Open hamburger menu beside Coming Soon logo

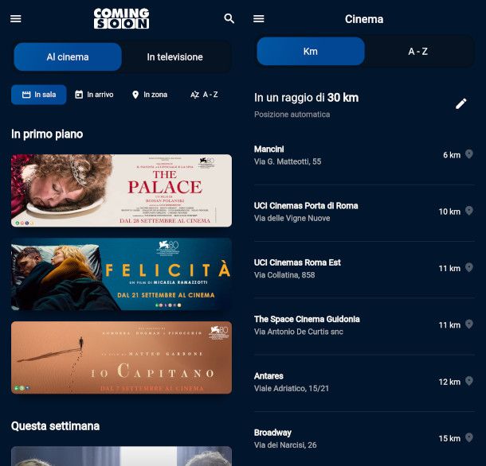pos(16,19)
